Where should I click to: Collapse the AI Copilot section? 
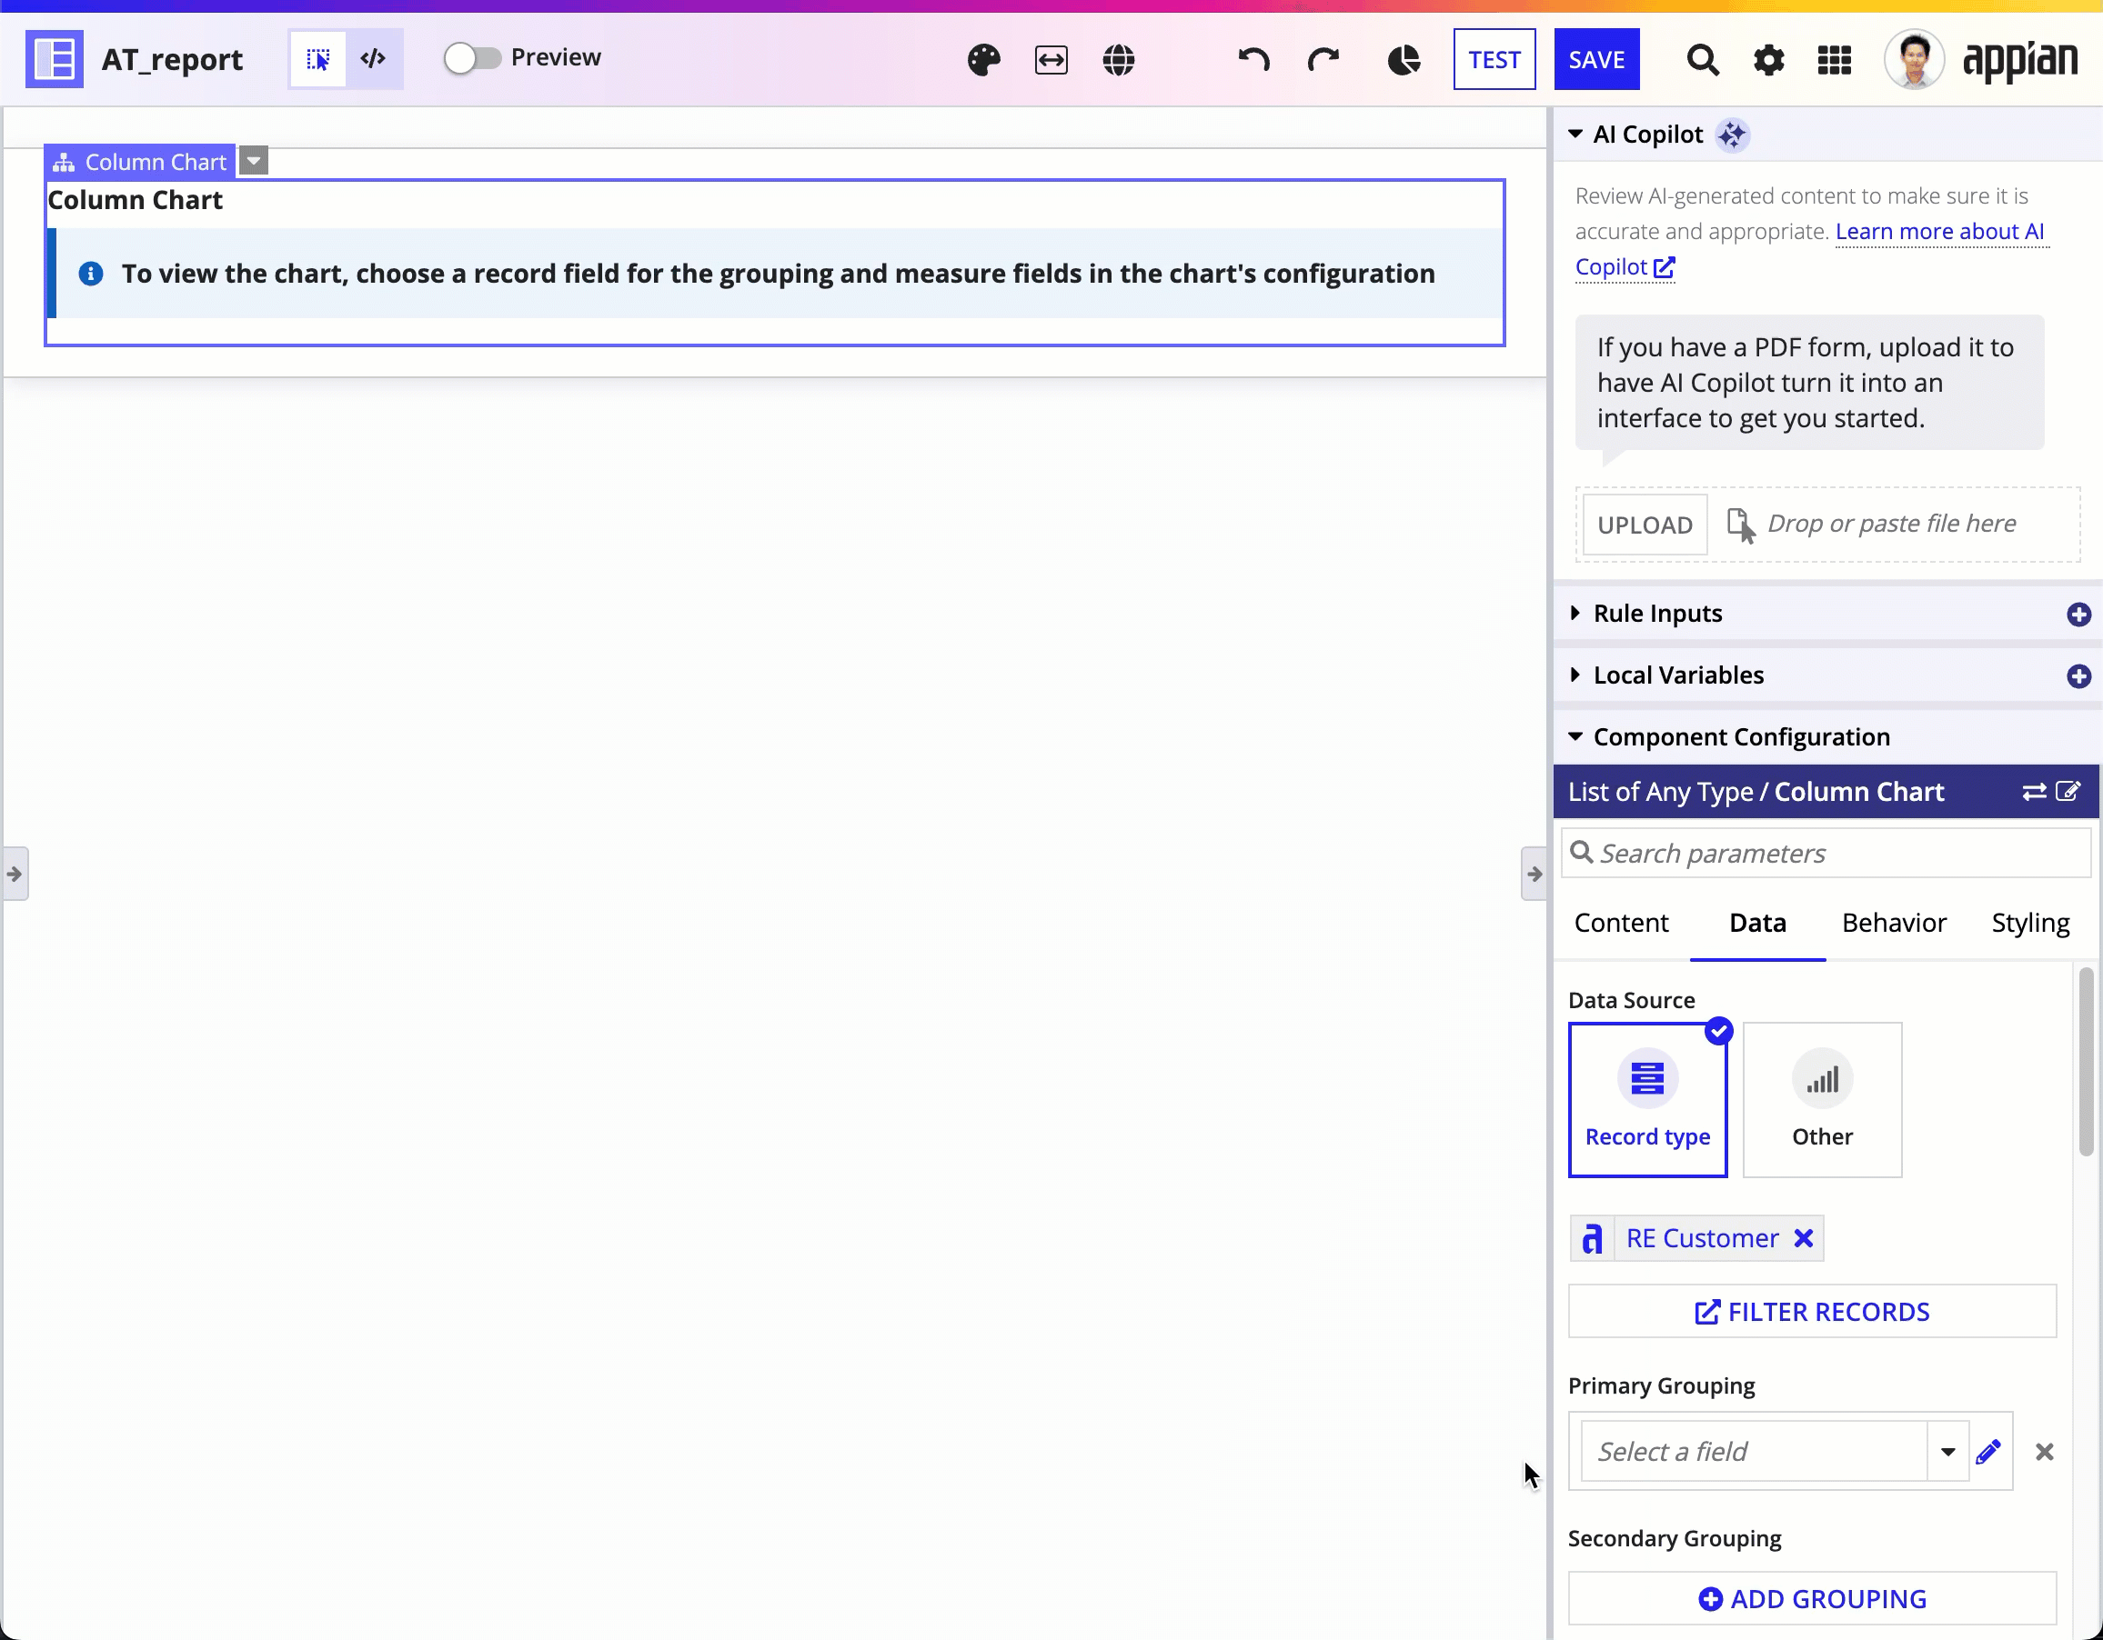click(x=1575, y=134)
